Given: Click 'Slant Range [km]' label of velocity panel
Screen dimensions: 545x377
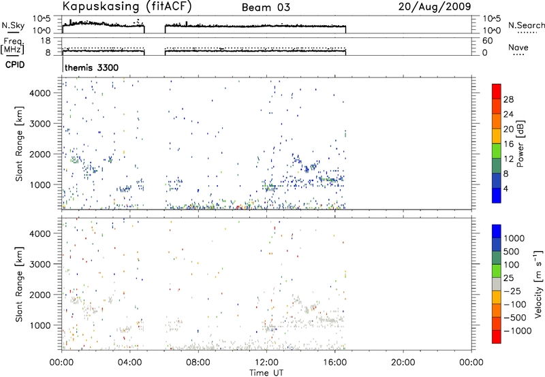Looking at the screenshot, I should pos(19,284).
